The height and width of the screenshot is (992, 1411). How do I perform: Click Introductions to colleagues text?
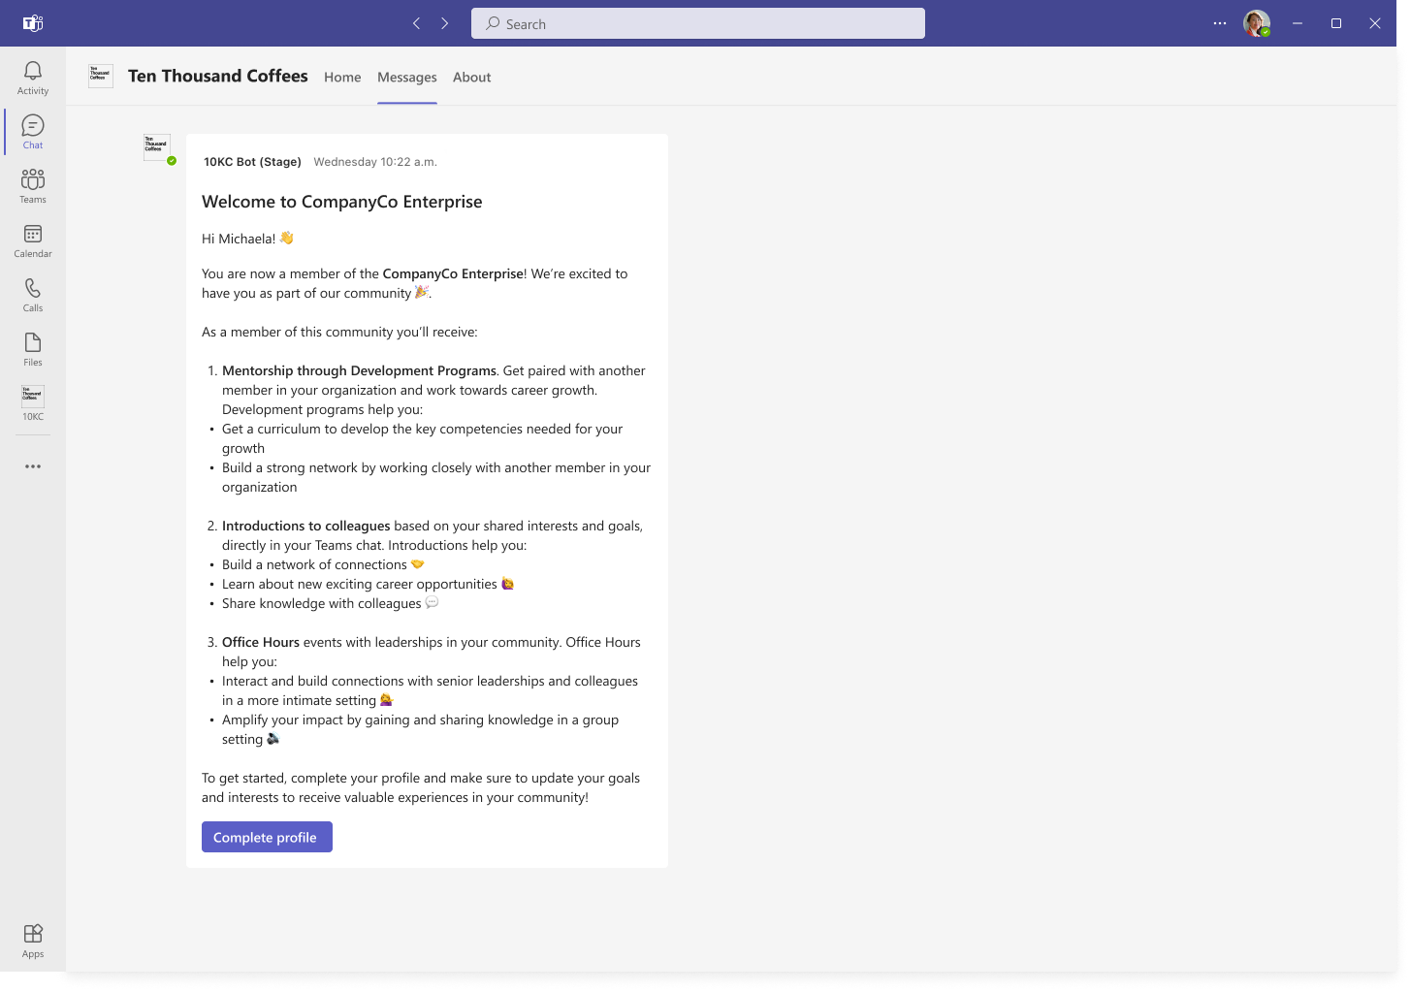tap(305, 526)
